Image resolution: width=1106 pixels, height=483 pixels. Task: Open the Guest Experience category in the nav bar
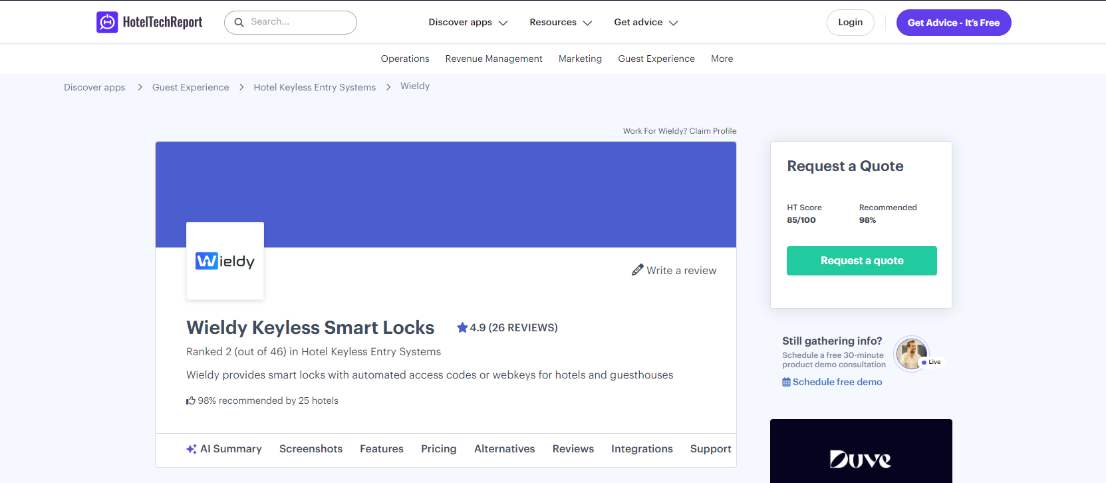click(x=656, y=59)
